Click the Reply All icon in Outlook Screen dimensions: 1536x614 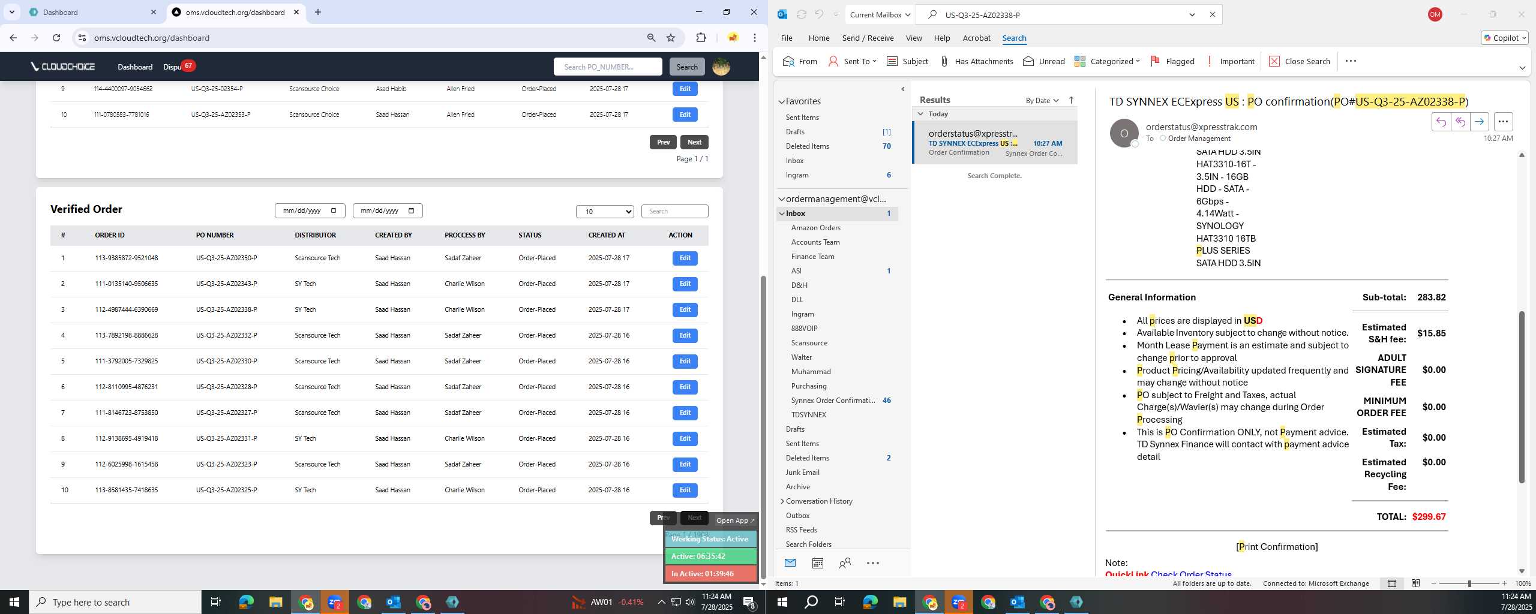(1460, 122)
